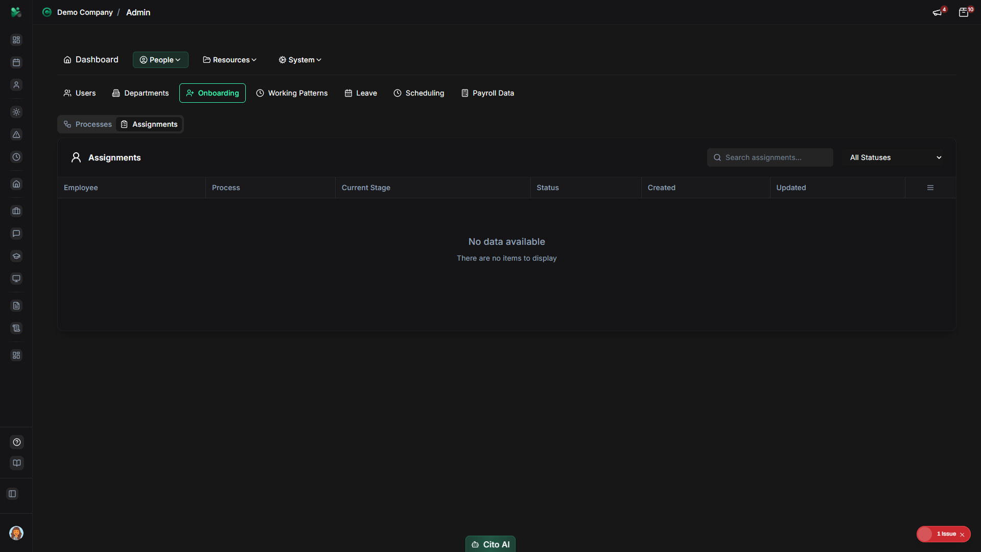
Task: Open the chat bubble icon in the sidebar
Action: pos(16,234)
